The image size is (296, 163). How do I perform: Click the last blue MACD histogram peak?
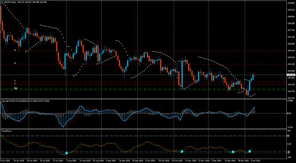[x=254, y=110]
